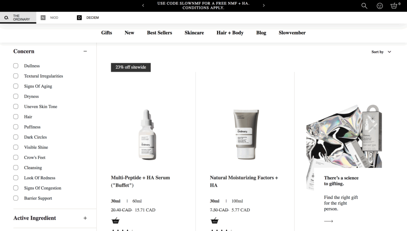Open the Multi-Peptide serum bottle image
Viewport: 407px width, 231px height.
click(147, 134)
